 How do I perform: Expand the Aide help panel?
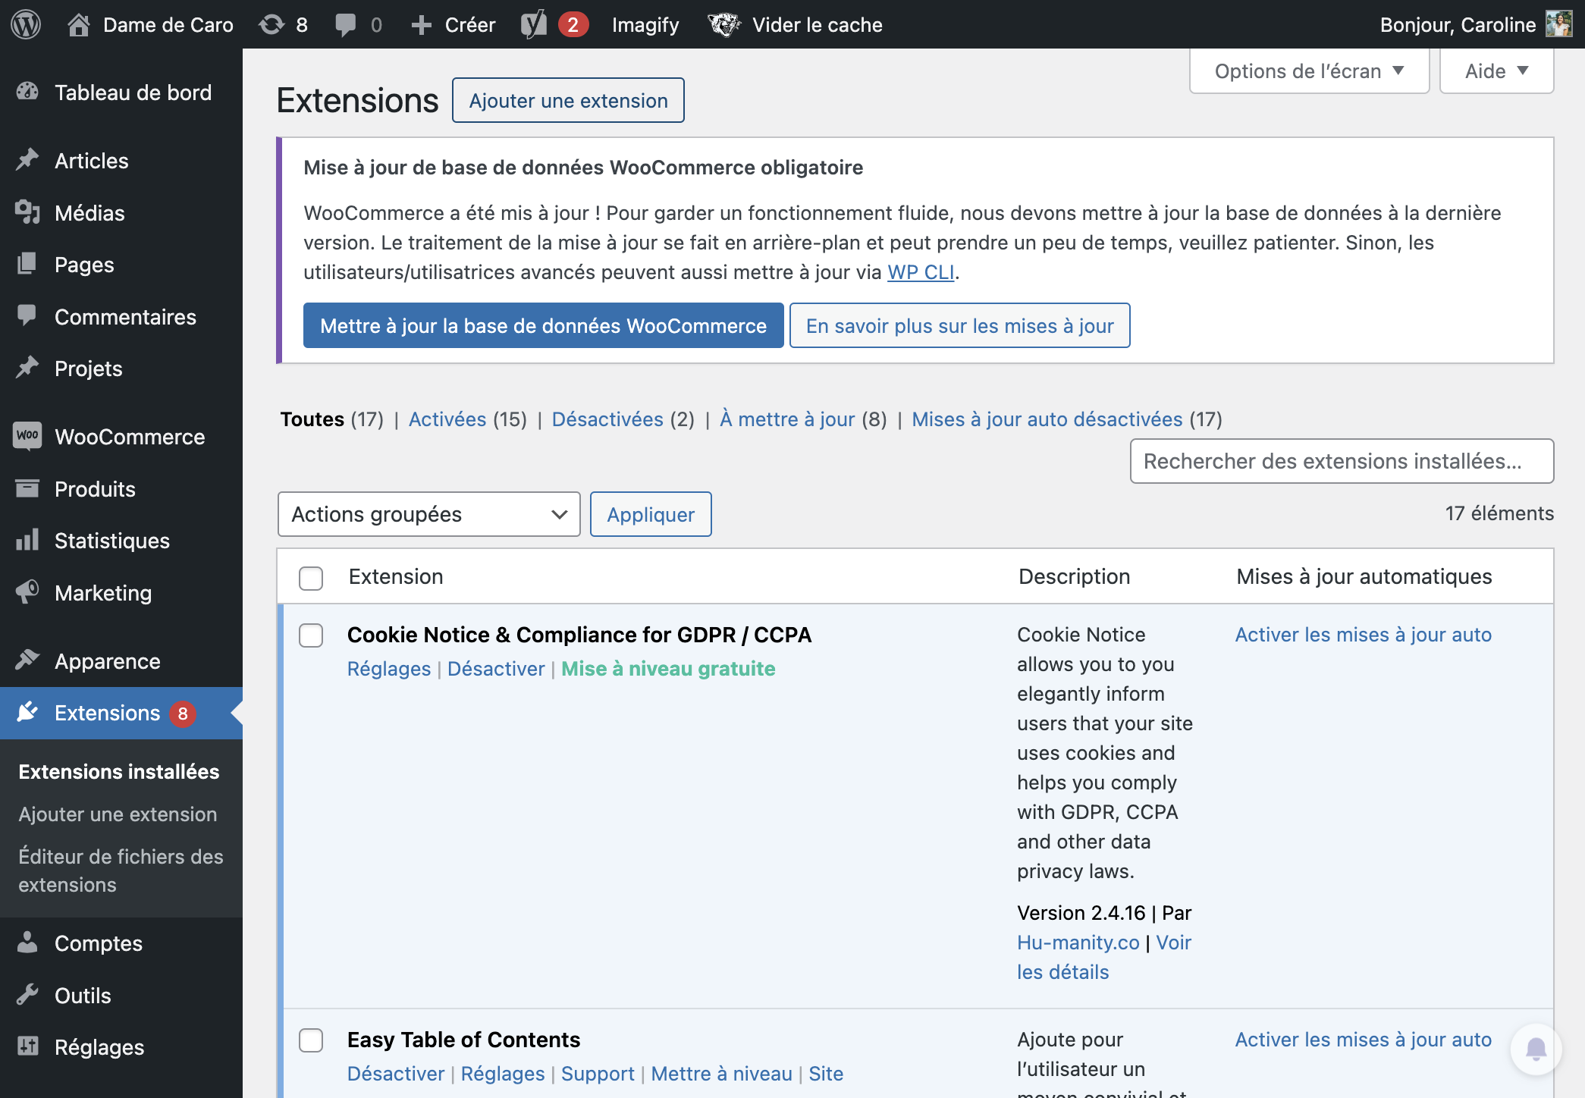click(1497, 71)
